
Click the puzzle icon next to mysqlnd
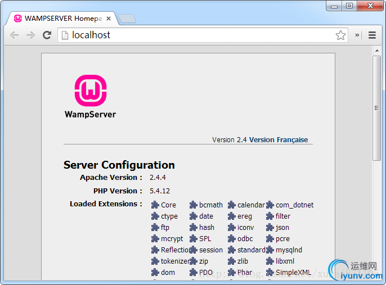[270, 250]
